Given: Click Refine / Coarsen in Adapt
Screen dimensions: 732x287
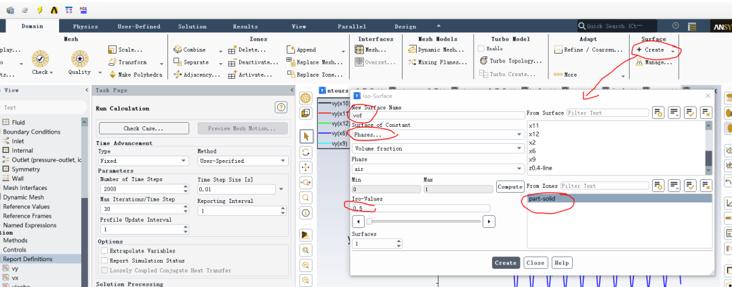Looking at the screenshot, I should pos(588,50).
